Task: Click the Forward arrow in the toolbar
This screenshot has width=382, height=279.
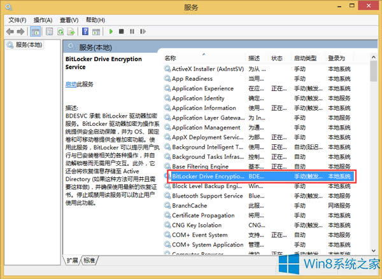Action: [21, 32]
